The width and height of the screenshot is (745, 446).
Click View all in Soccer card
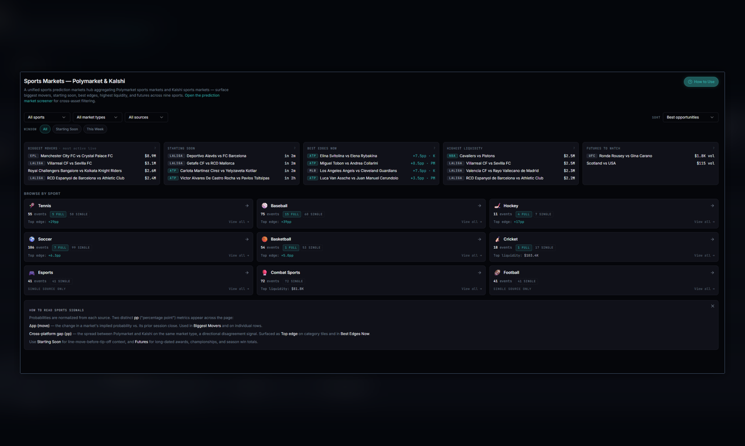pyautogui.click(x=239, y=255)
